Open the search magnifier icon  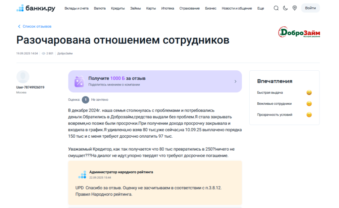276,8
